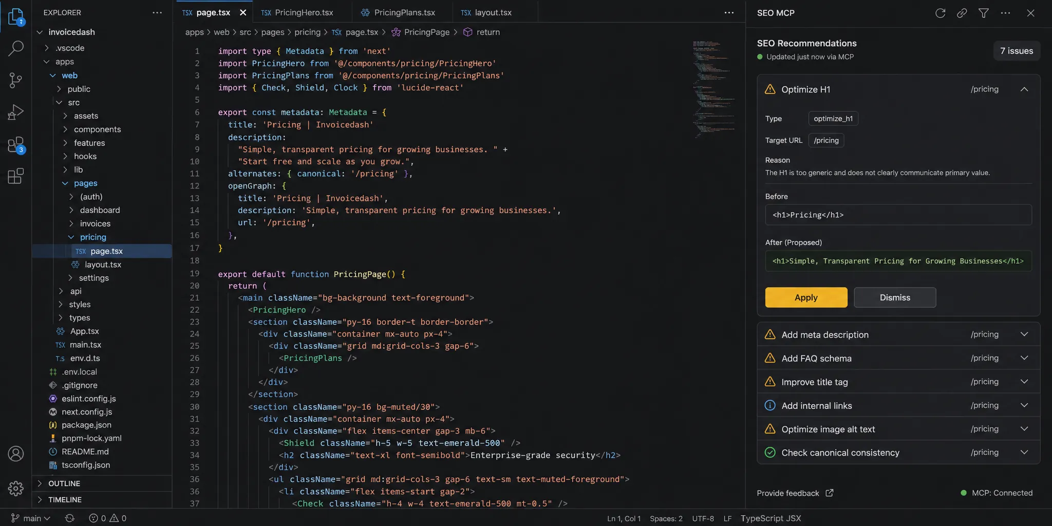Viewport: 1052px width, 526px height.
Task: Expand the OUTLINE section
Action: pyautogui.click(x=102, y=483)
